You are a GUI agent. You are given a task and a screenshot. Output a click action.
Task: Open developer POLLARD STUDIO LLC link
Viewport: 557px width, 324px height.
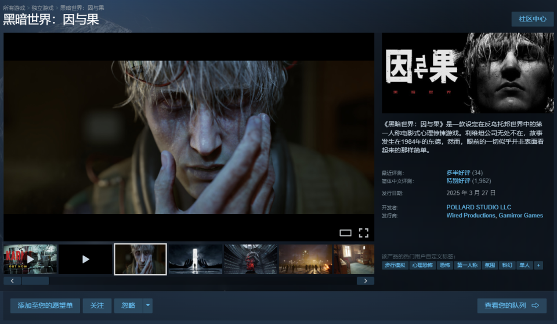click(x=479, y=207)
